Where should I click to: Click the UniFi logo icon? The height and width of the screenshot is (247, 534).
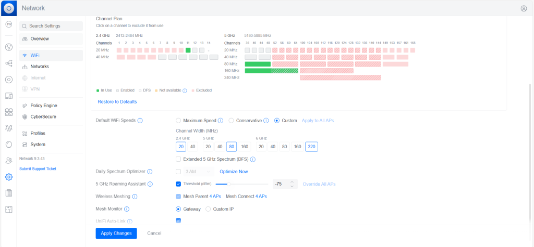click(8, 8)
